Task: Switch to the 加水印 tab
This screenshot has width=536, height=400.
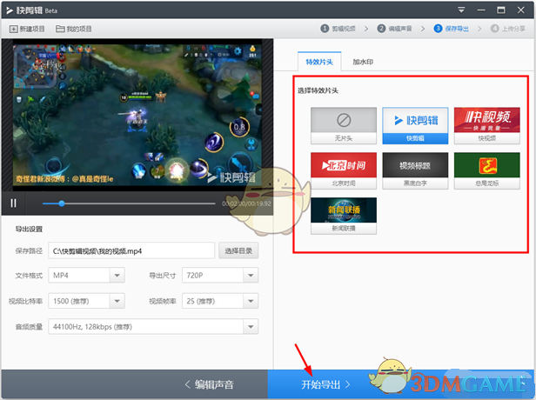Action: point(363,62)
